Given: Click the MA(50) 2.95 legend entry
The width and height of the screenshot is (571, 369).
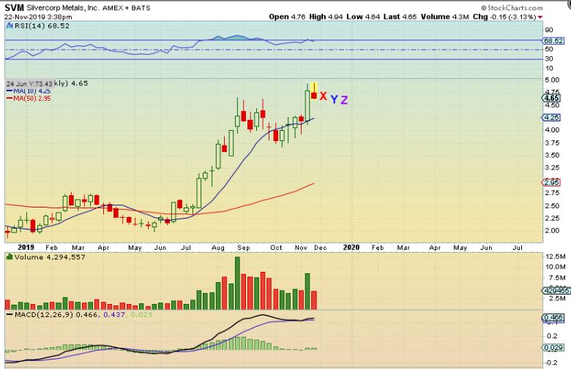Looking at the screenshot, I should click(x=29, y=98).
